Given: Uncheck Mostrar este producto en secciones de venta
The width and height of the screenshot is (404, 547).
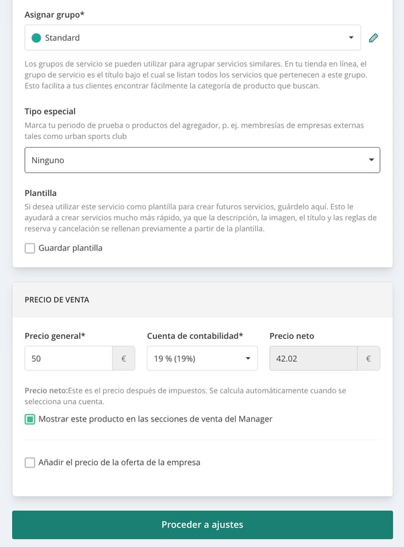Looking at the screenshot, I should (30, 419).
